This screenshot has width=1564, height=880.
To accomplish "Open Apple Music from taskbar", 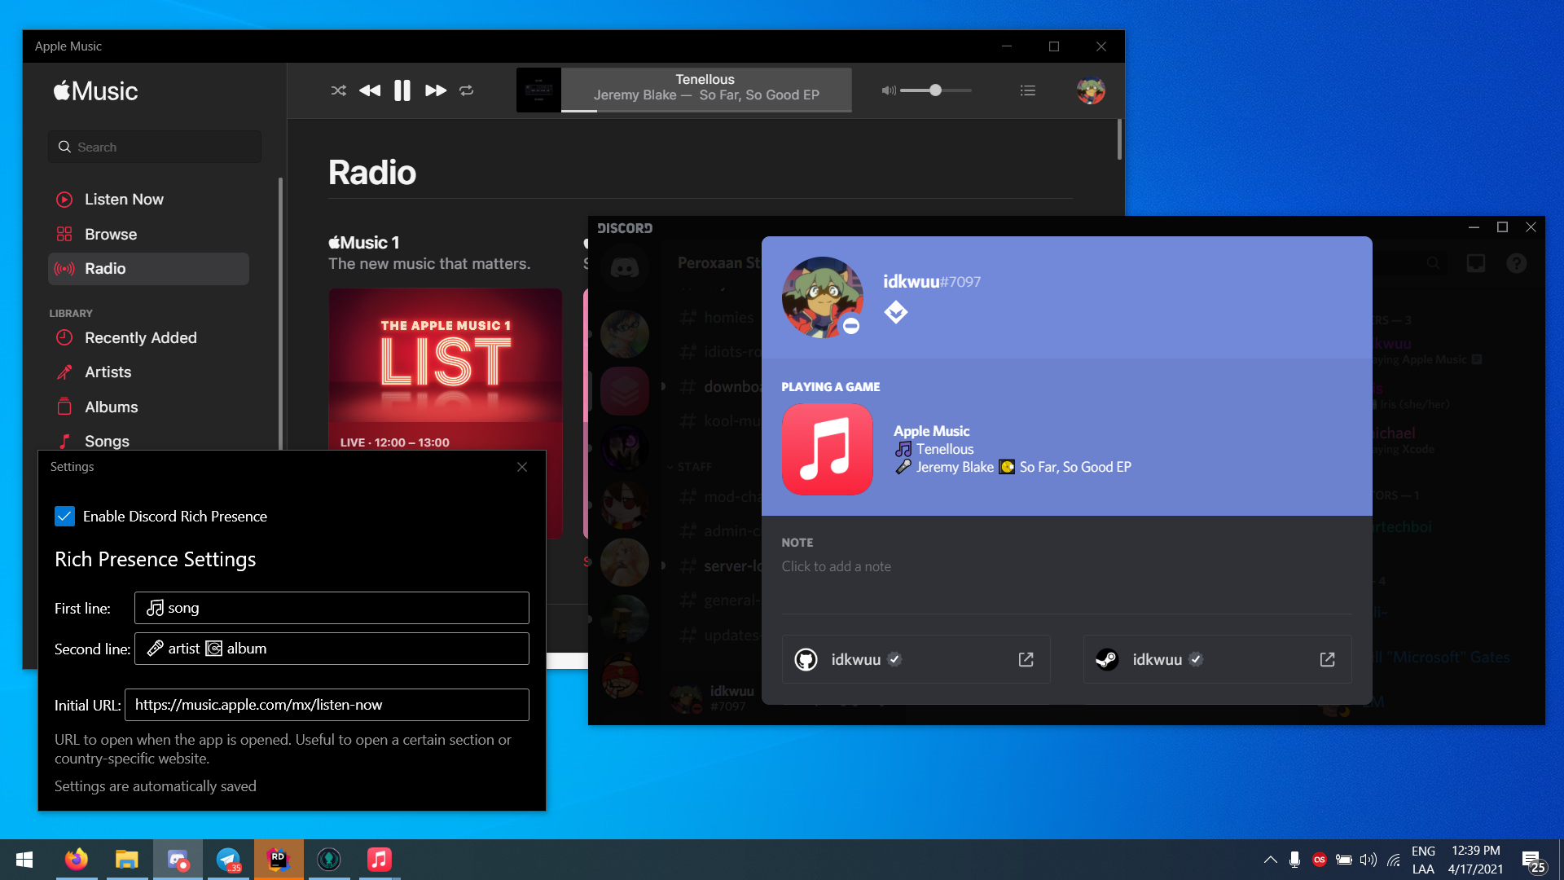I will [380, 860].
